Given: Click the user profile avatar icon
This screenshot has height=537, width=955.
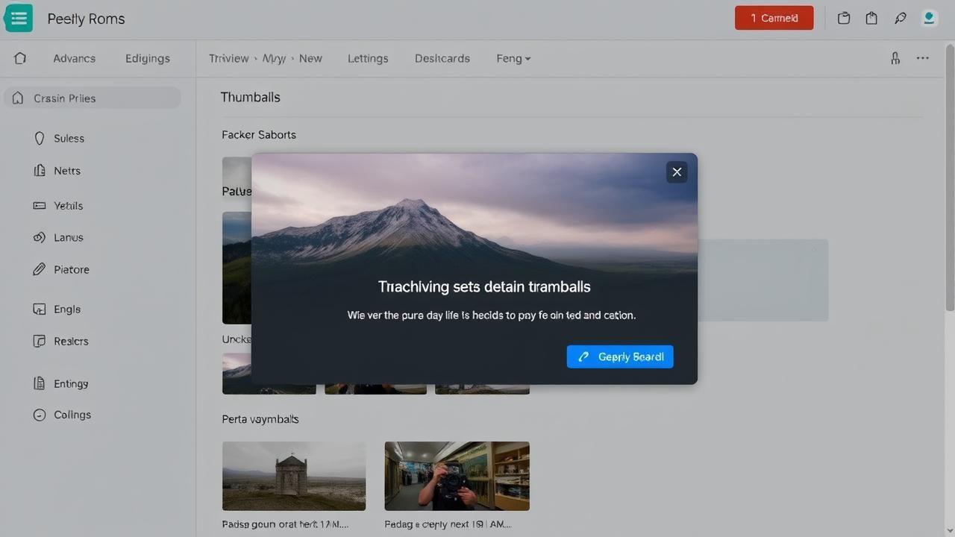Looking at the screenshot, I should tap(929, 19).
